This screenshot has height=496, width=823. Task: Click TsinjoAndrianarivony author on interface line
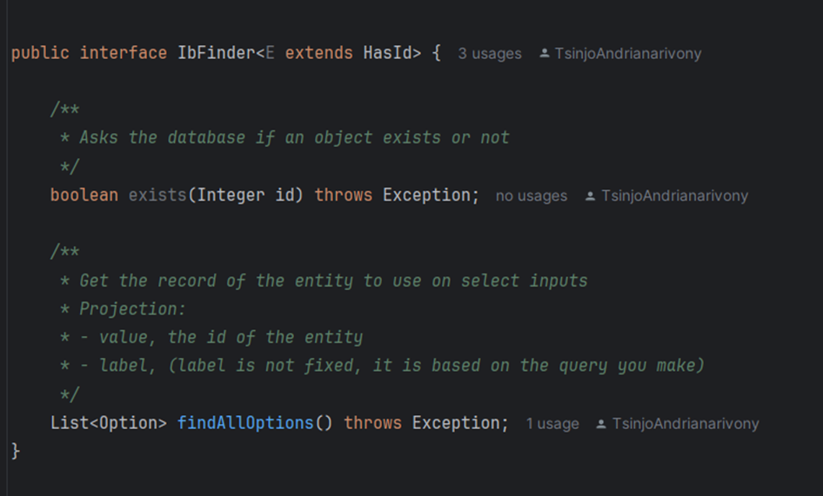pyautogui.click(x=628, y=54)
